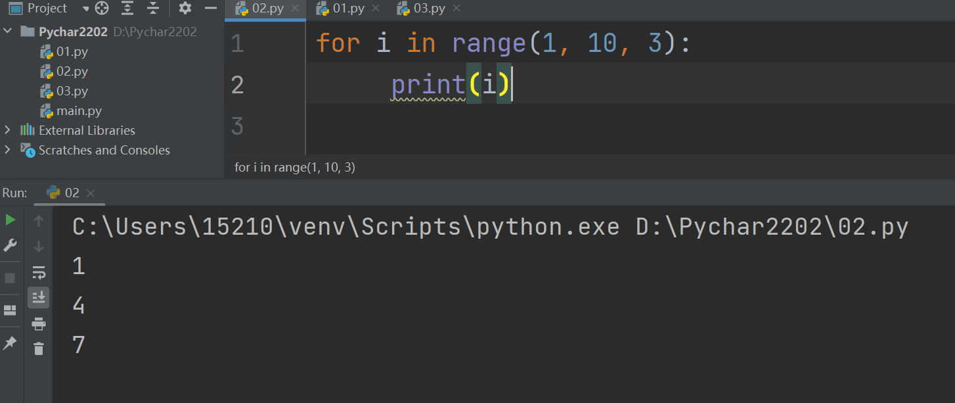This screenshot has height=403, width=955.
Task: Toggle Pin Tab in Run panel
Action: 11,343
